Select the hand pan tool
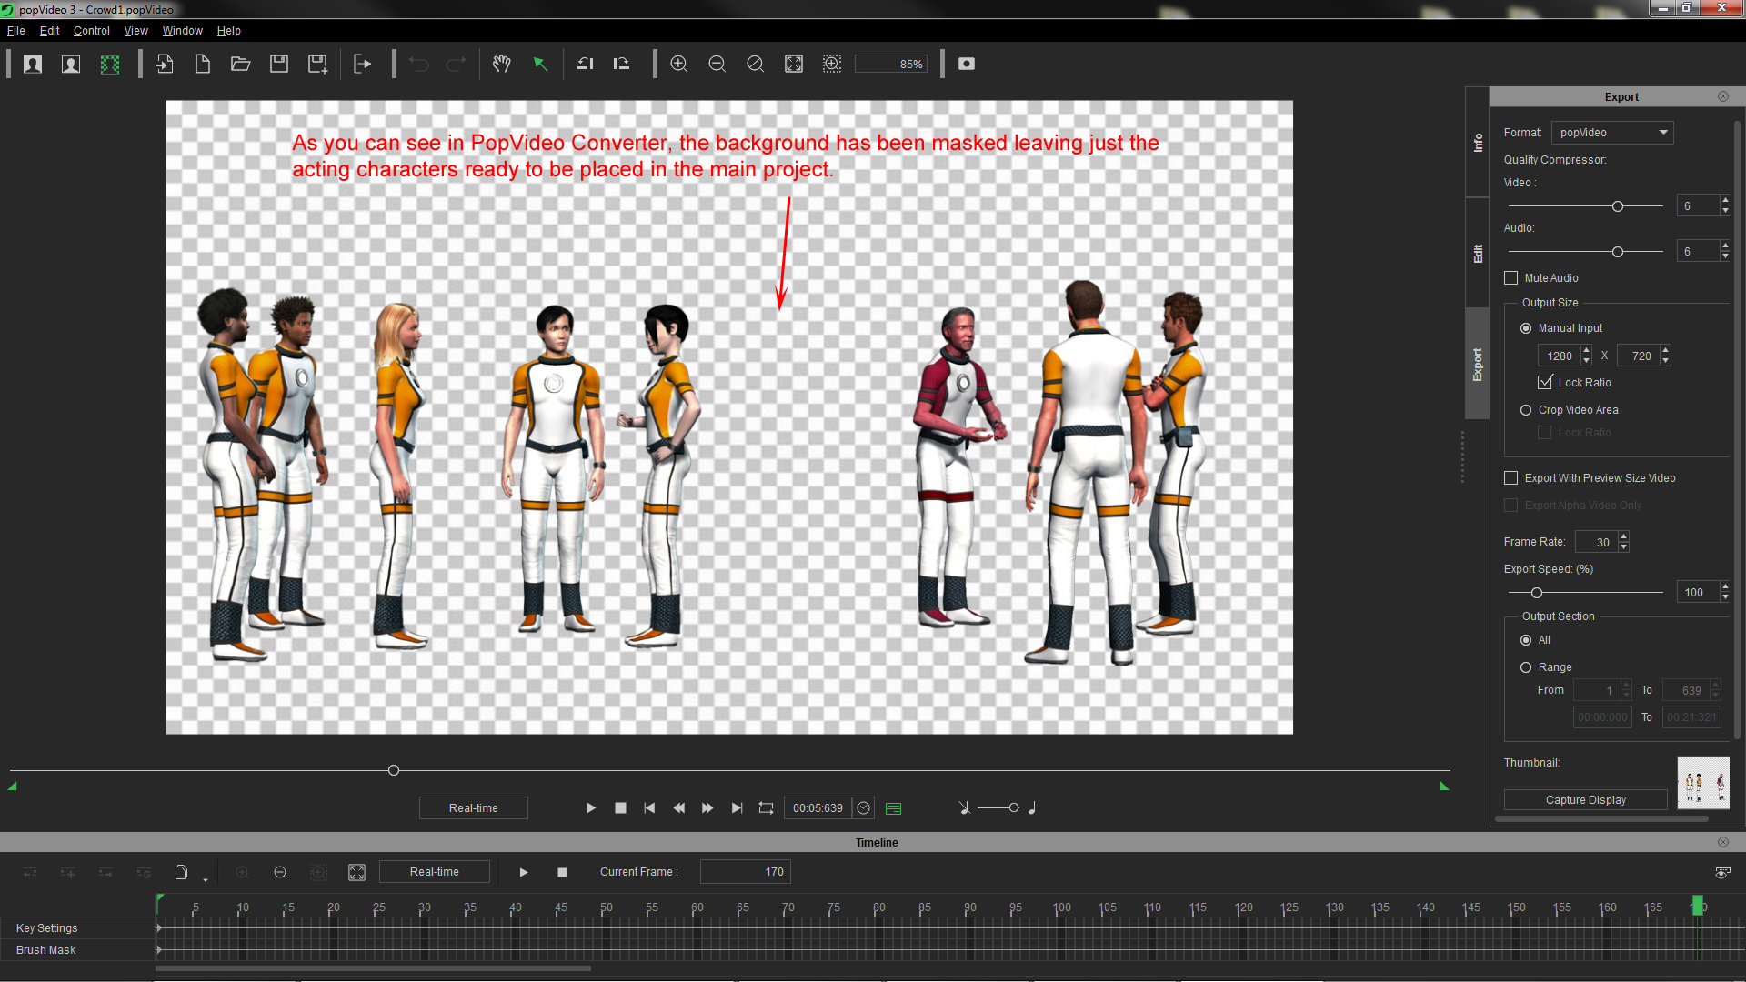The height and width of the screenshot is (982, 1746). (x=502, y=64)
